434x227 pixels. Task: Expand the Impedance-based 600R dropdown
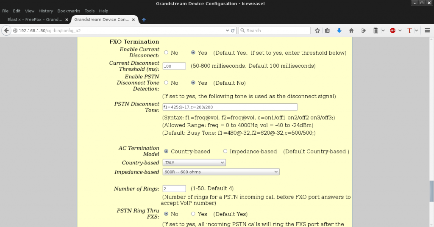click(x=221, y=172)
